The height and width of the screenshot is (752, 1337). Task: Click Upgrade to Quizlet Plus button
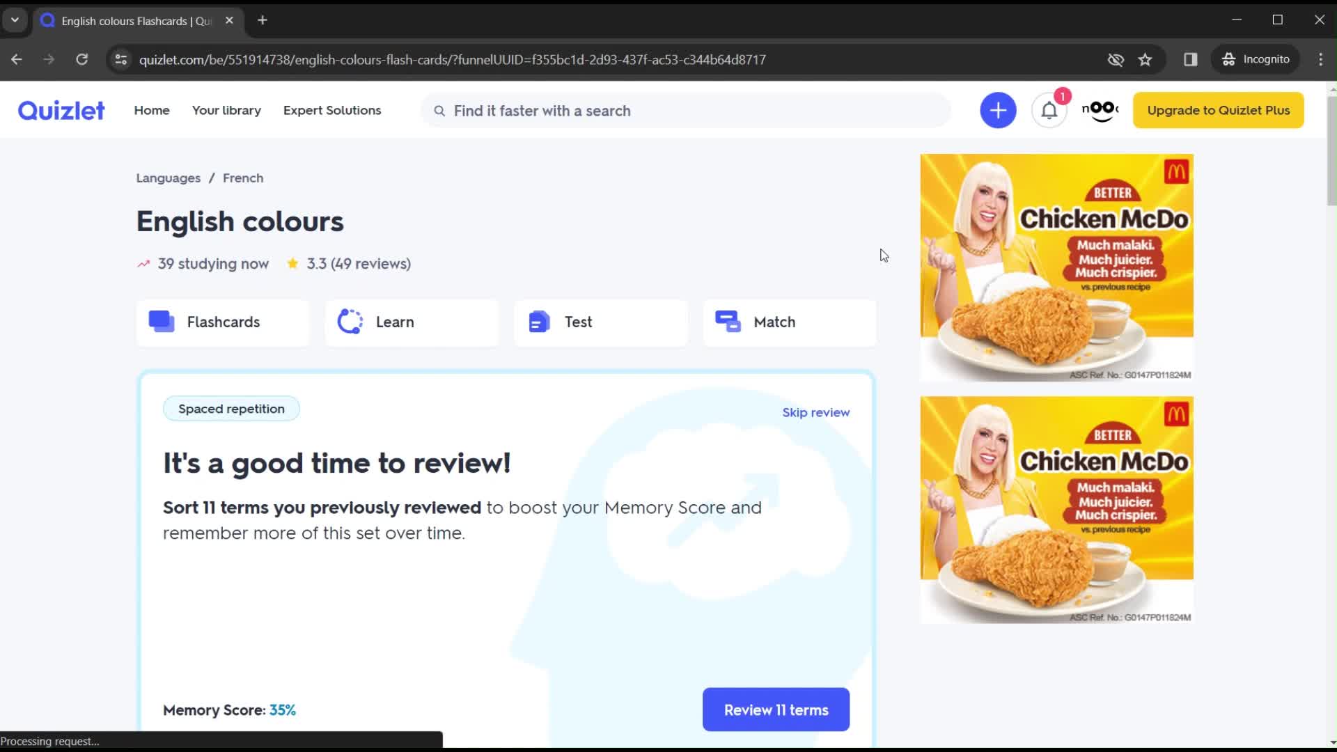[1219, 110]
